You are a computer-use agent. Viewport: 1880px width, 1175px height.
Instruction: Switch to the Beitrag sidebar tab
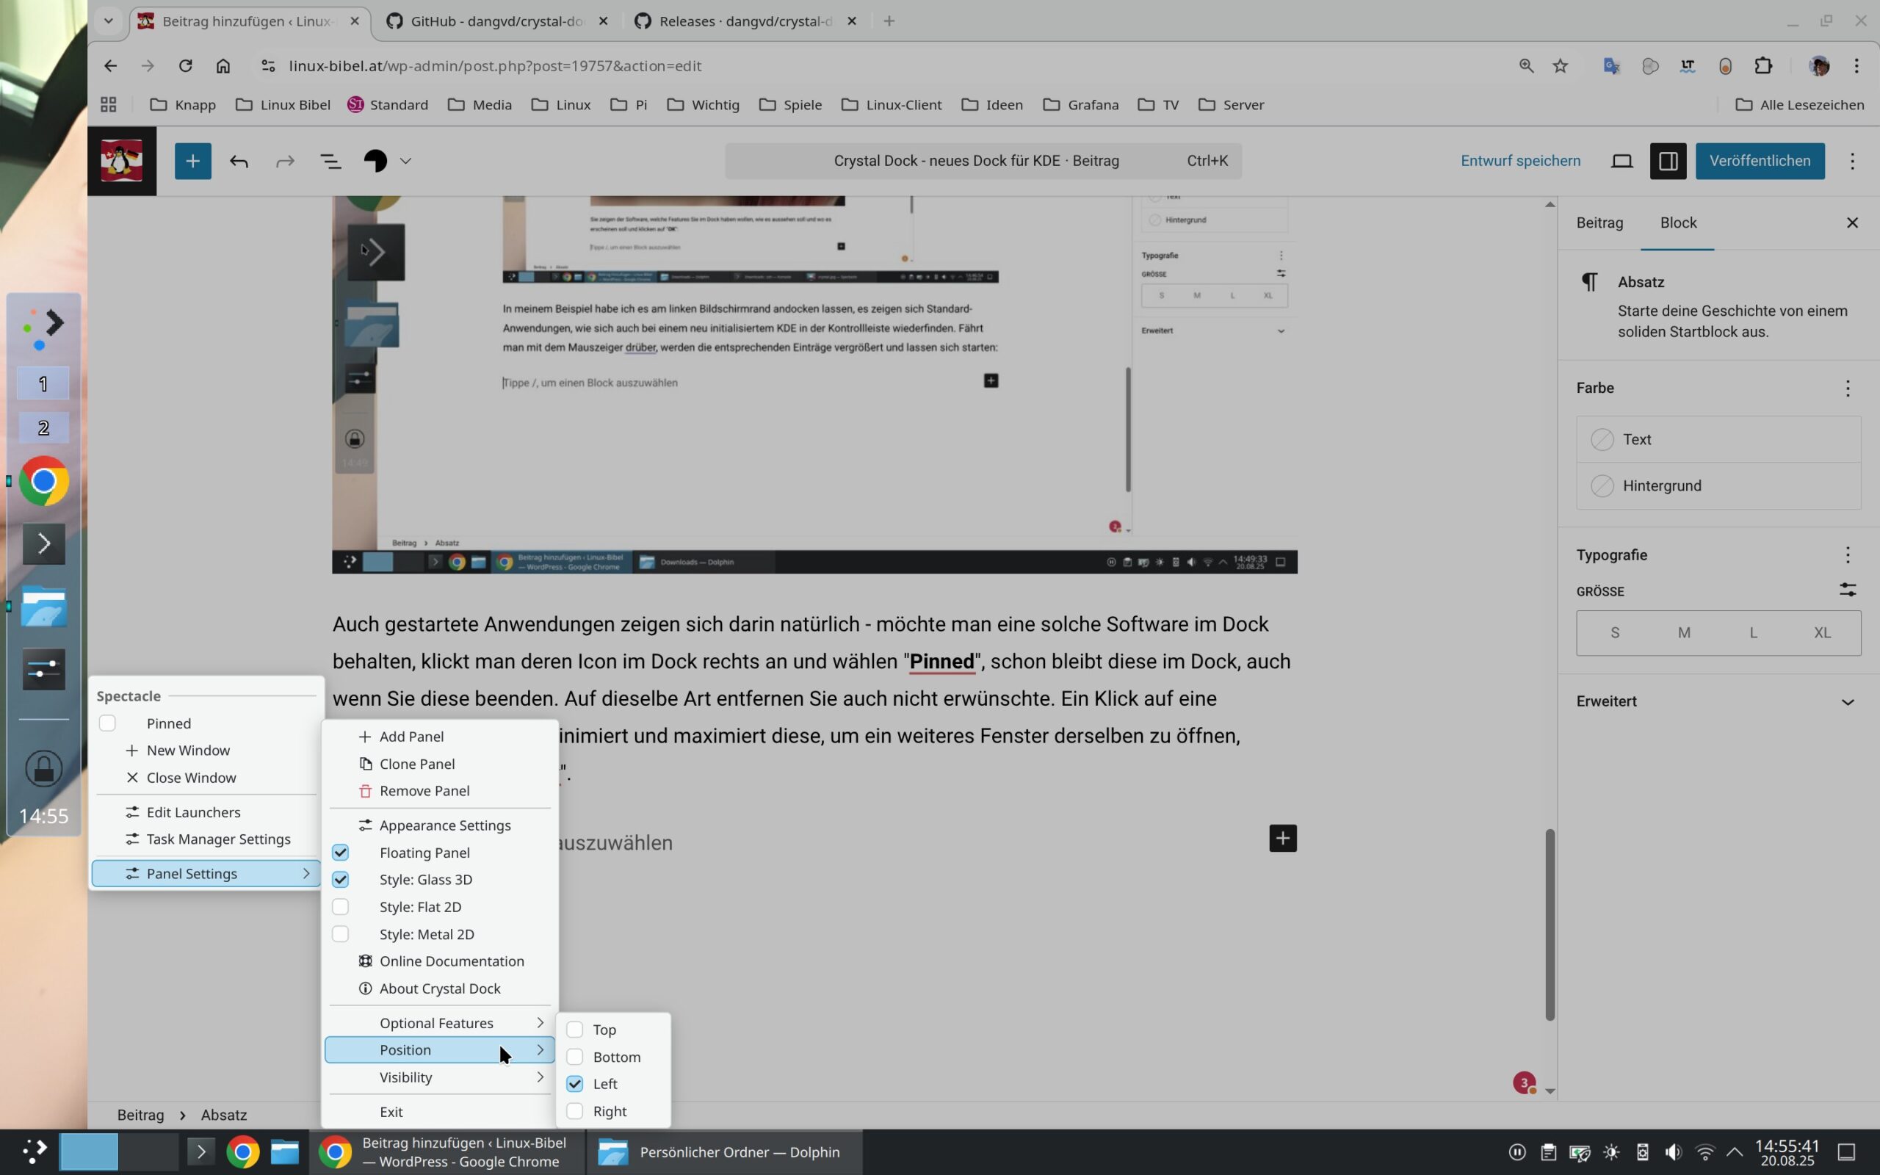(x=1599, y=223)
